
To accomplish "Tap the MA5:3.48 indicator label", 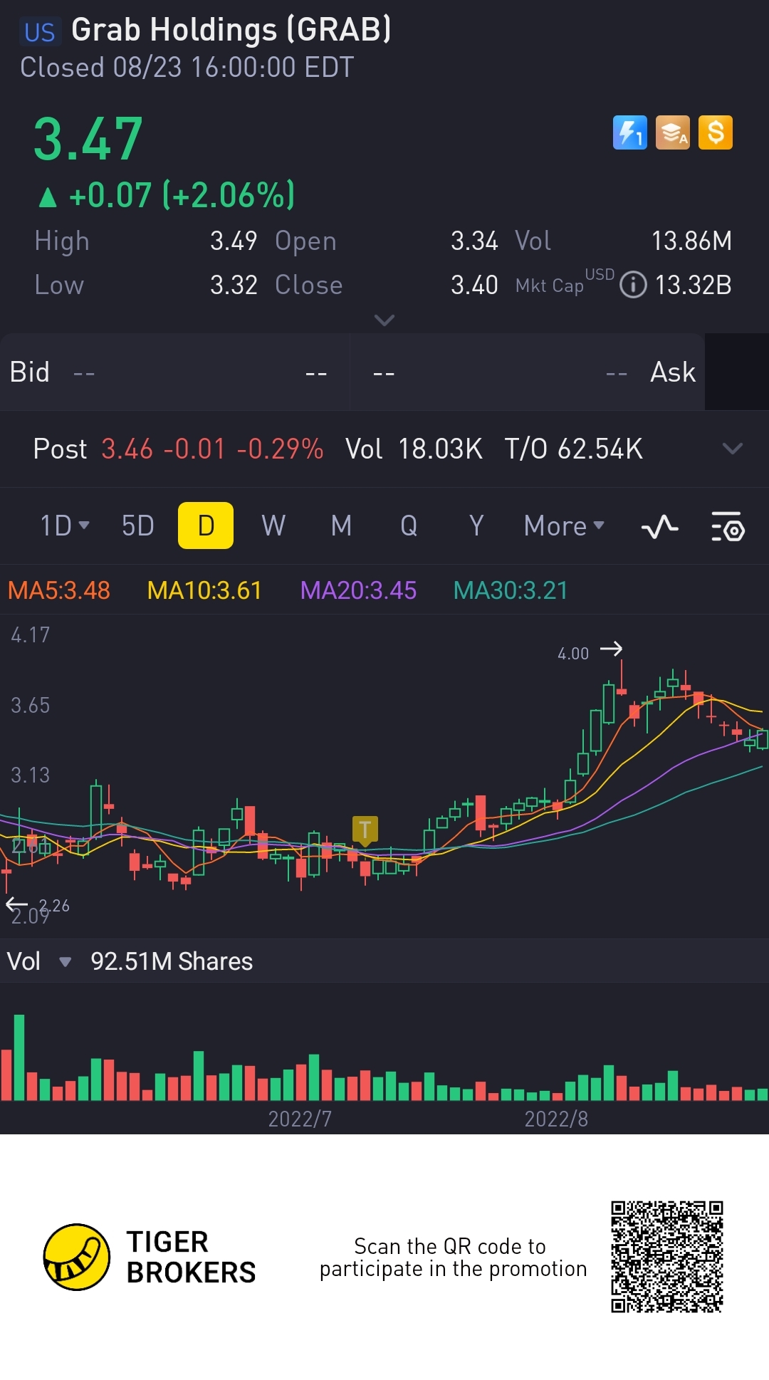I will (x=59, y=590).
